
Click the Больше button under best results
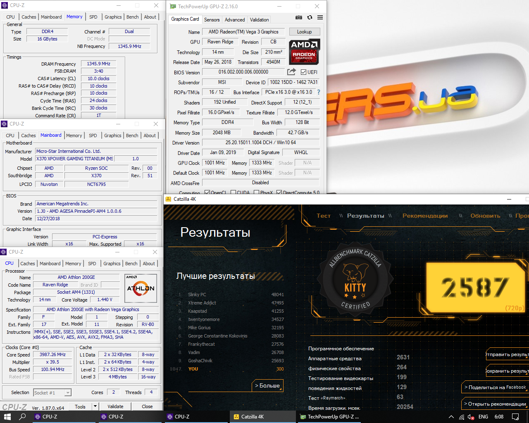tap(267, 385)
